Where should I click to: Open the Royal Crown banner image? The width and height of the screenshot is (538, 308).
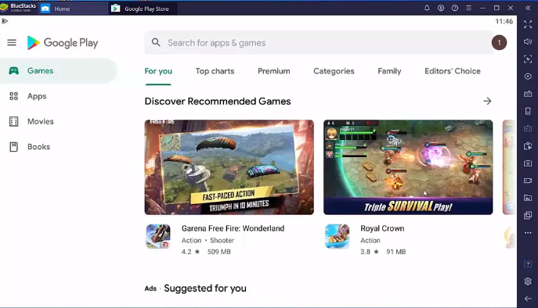408,167
